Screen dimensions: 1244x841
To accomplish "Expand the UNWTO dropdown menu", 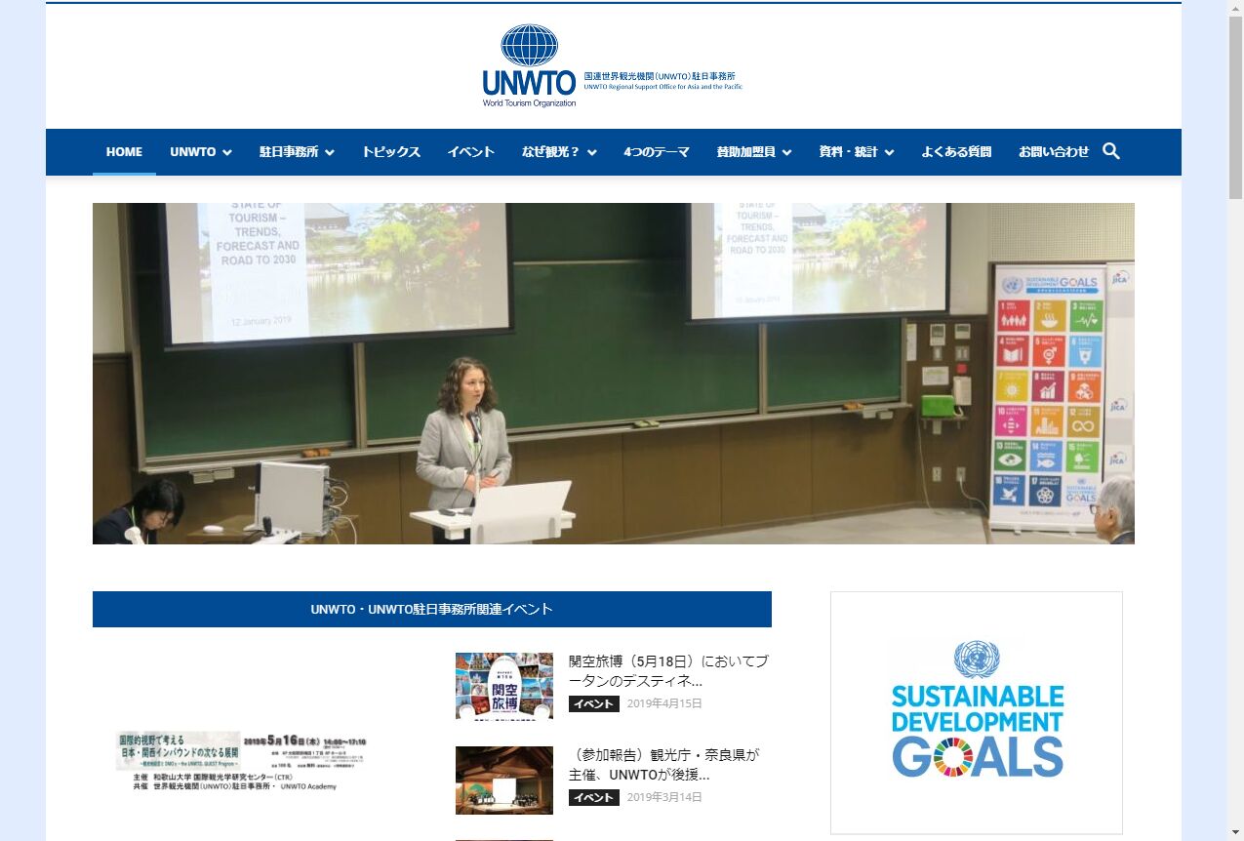I will click(201, 152).
